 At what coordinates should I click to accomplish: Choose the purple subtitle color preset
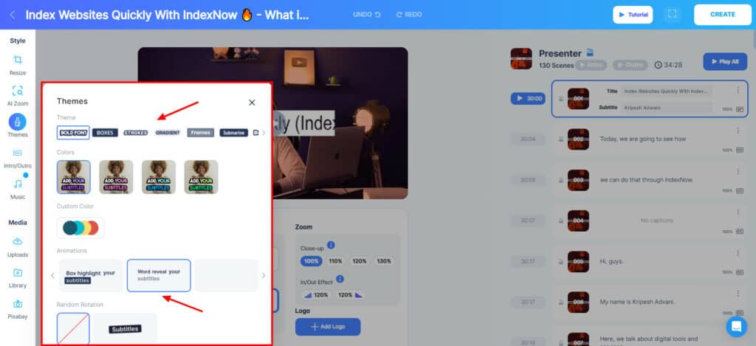(74, 177)
